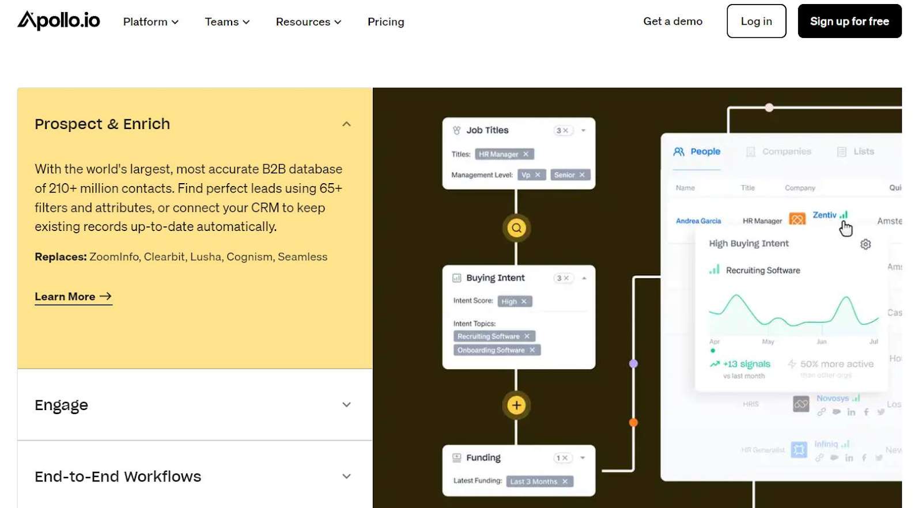Click the yellow plus add-filter icon
This screenshot has width=922, height=508.
click(516, 405)
